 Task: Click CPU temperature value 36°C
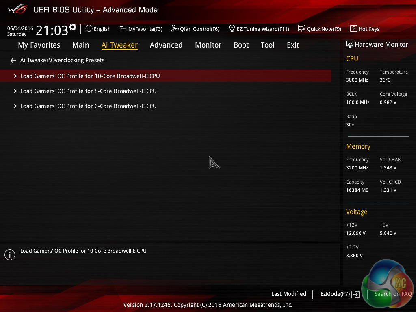coord(385,80)
